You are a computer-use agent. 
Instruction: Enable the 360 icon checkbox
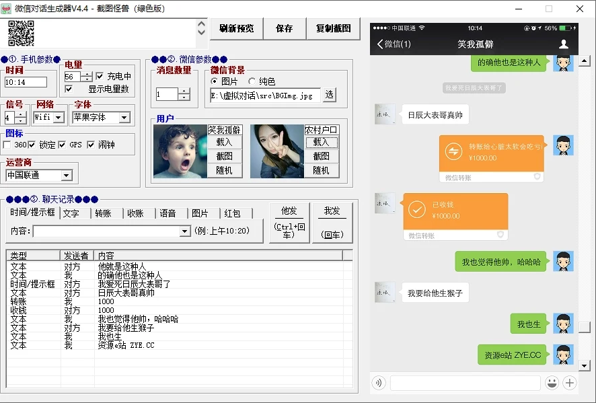coord(7,145)
